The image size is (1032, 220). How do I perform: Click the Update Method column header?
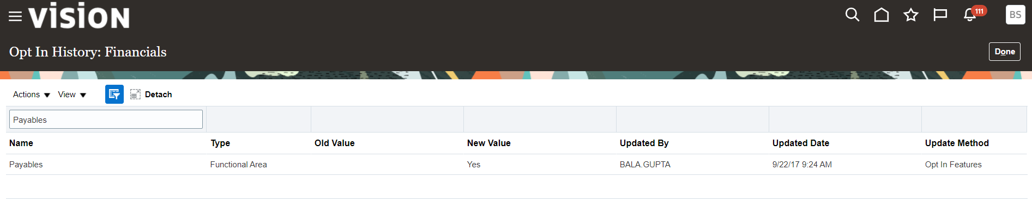[x=957, y=143]
